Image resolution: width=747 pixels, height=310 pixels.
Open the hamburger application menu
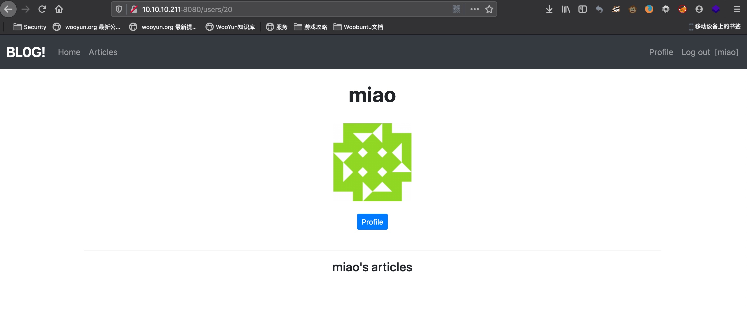click(737, 9)
